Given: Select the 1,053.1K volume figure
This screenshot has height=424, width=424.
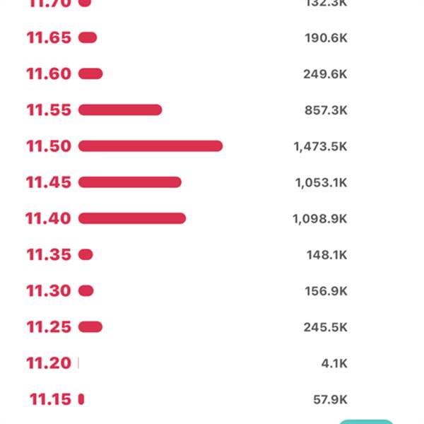Looking at the screenshot, I should pyautogui.click(x=322, y=183).
